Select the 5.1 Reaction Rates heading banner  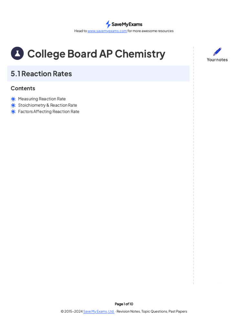pos(98,74)
